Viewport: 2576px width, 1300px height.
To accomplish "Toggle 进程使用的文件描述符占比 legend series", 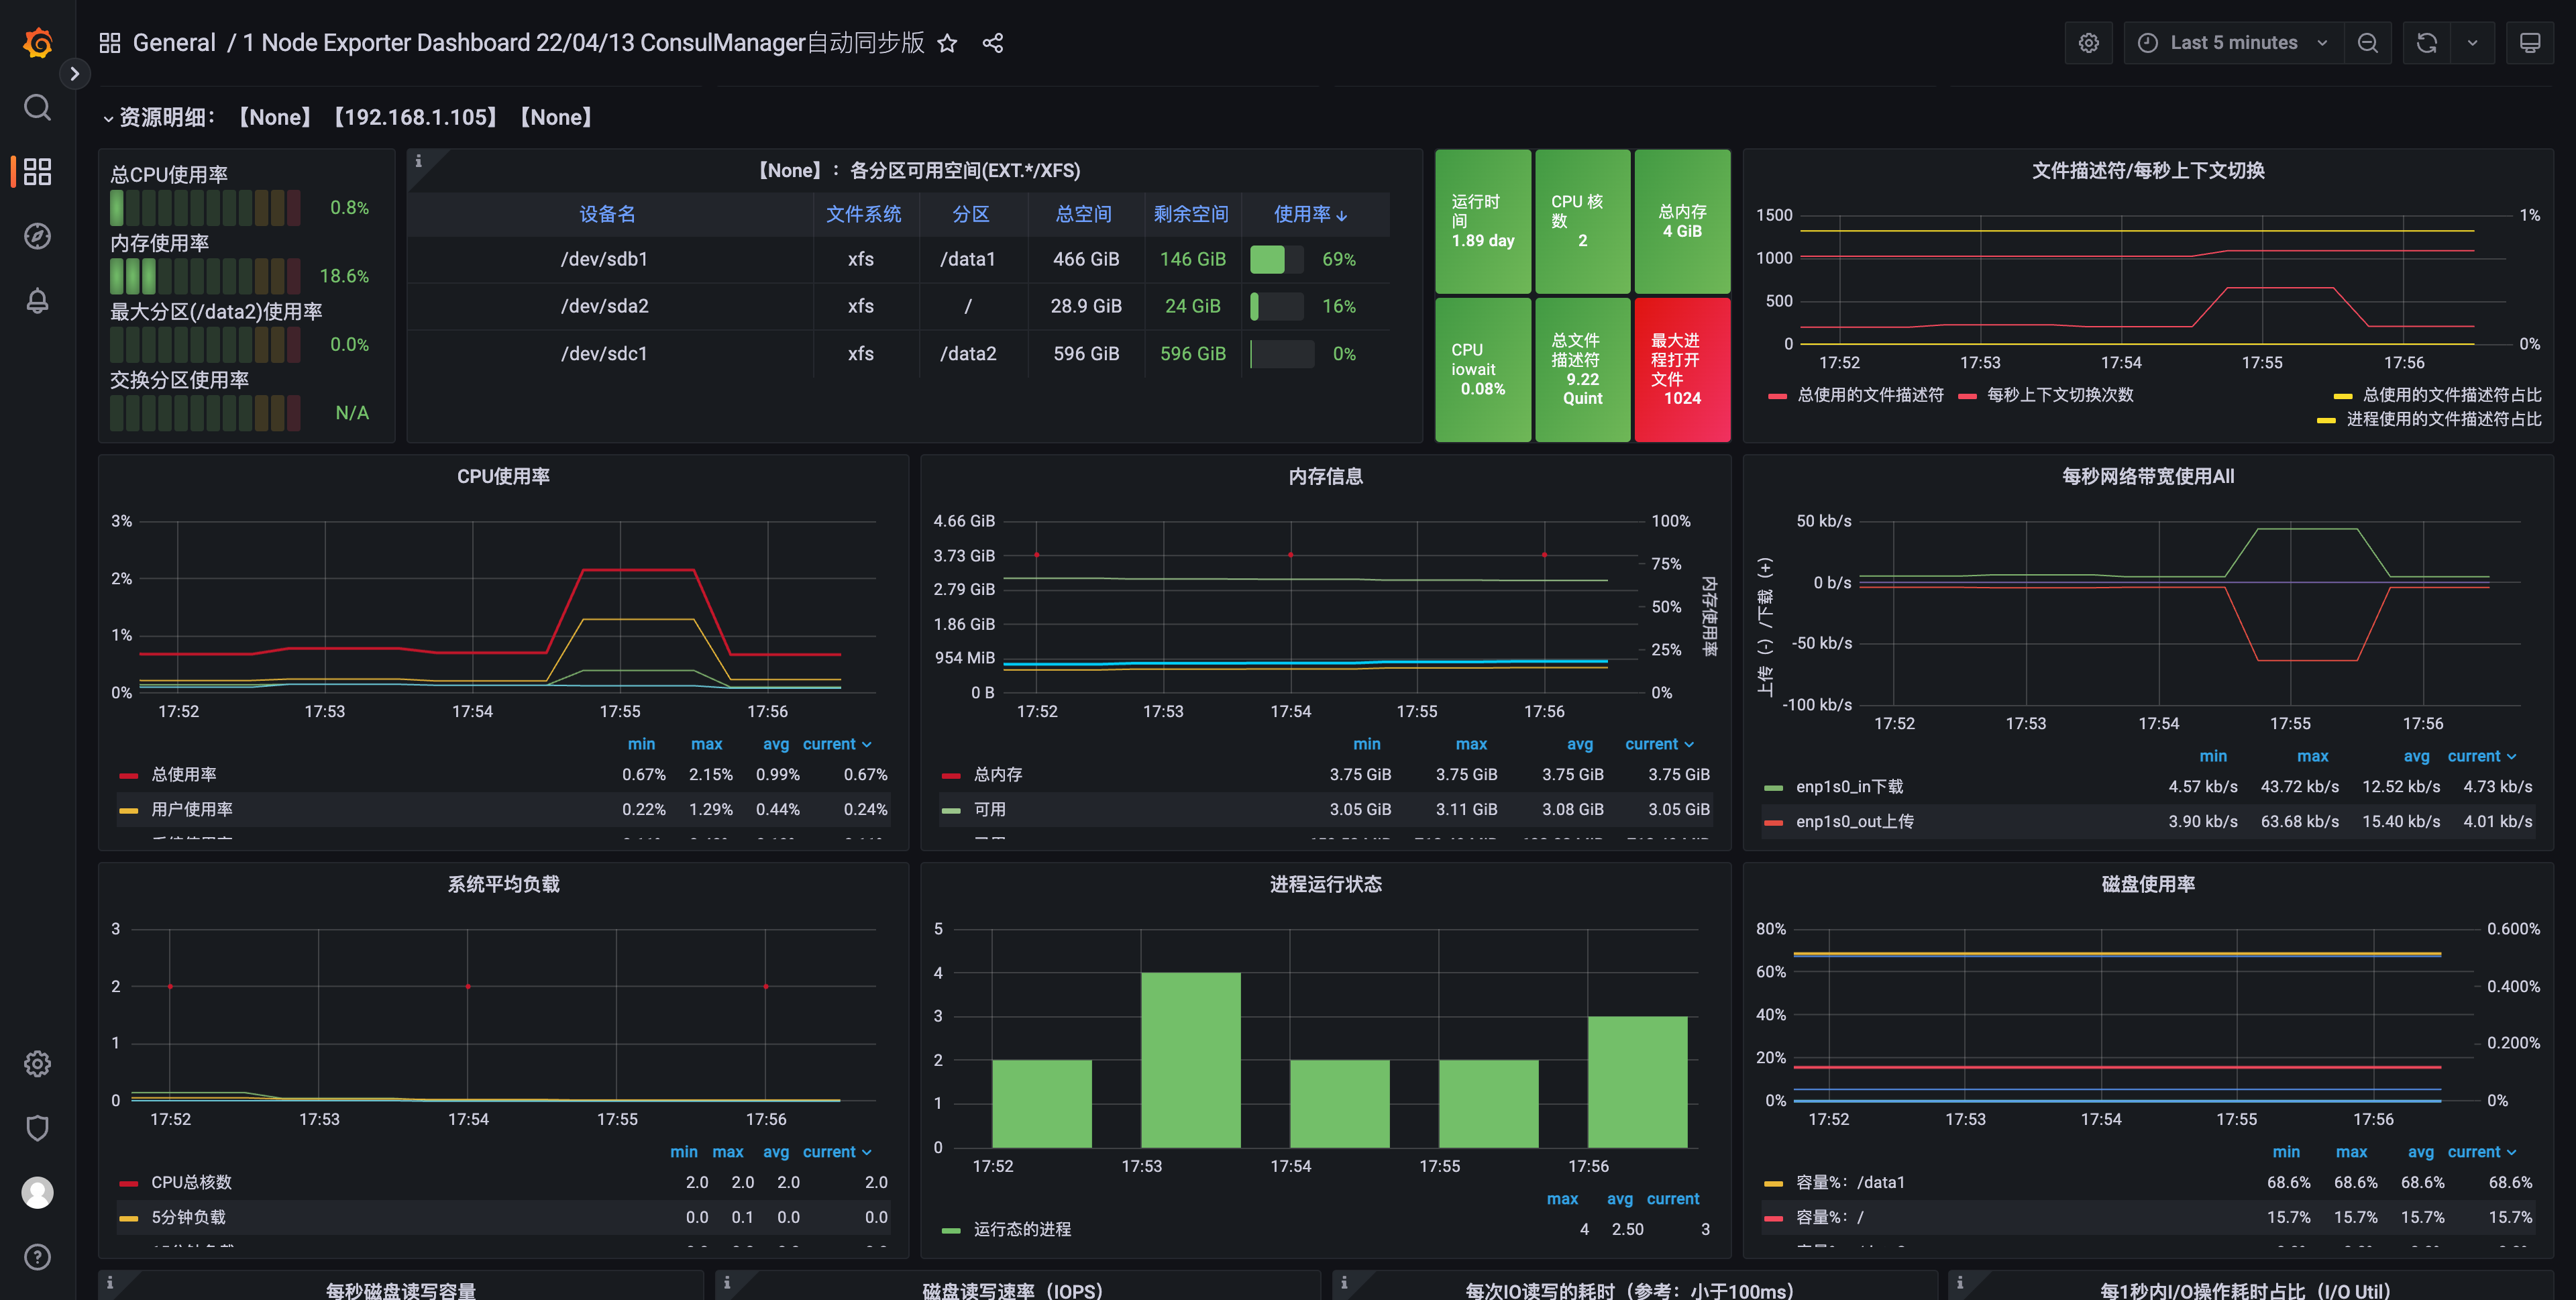I will point(2443,419).
